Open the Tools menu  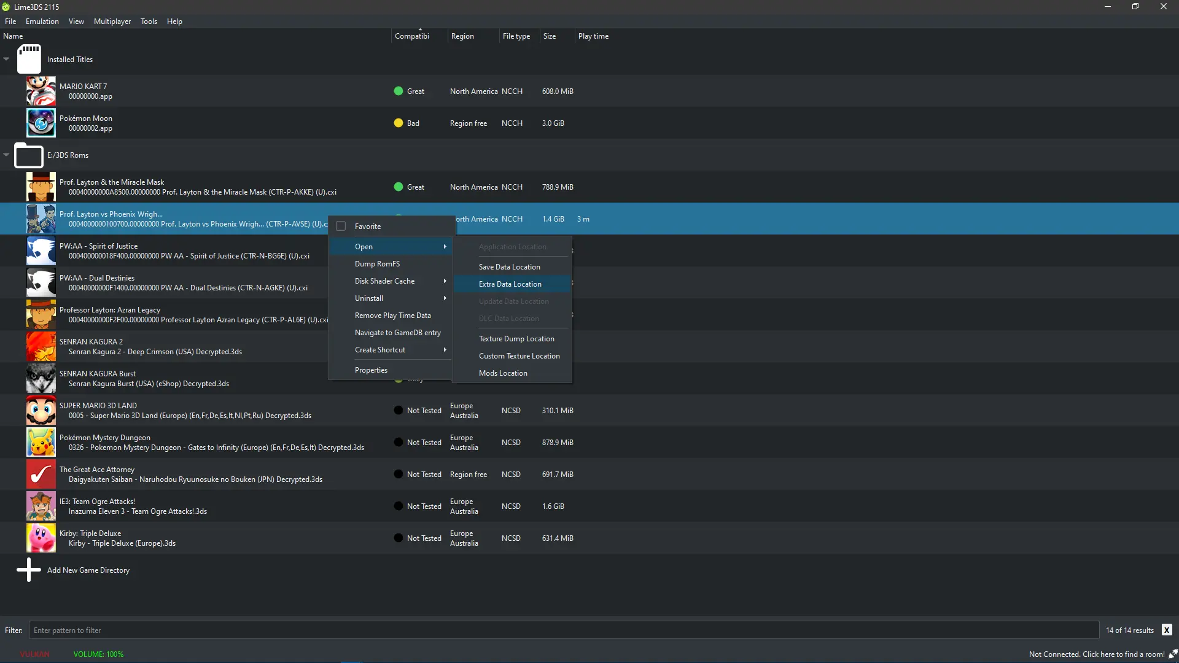coord(149,21)
